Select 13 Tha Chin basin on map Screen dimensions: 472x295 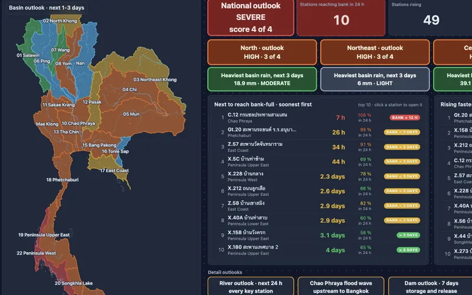pyautogui.click(x=66, y=132)
